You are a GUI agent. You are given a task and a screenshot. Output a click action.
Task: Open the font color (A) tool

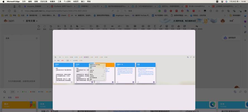click(x=71, y=27)
